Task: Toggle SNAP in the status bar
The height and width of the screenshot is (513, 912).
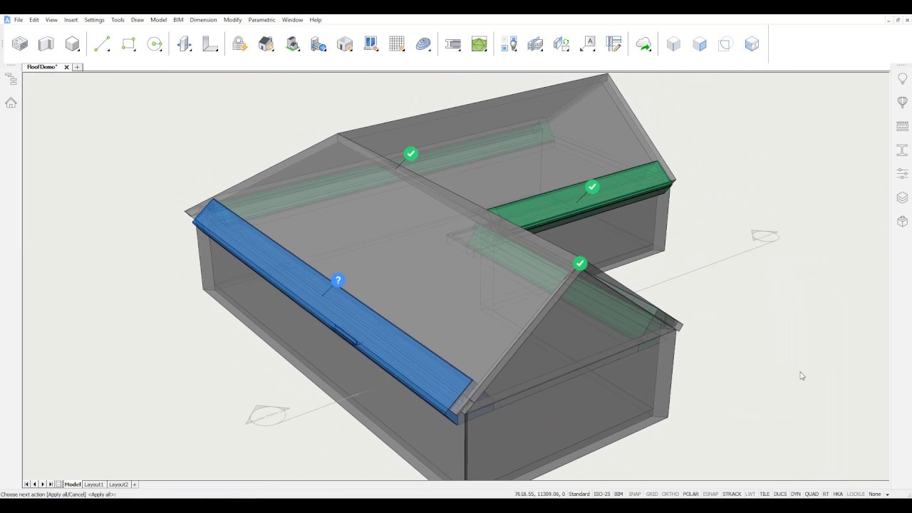Action: [634, 494]
